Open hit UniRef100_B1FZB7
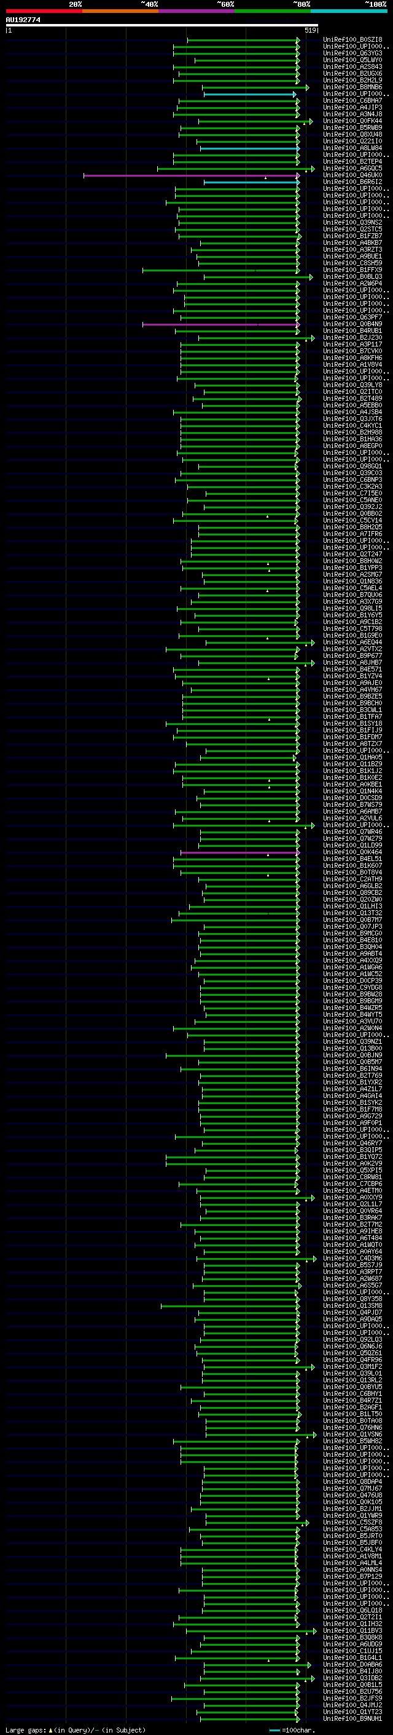This screenshot has height=1735, width=393. point(352,236)
